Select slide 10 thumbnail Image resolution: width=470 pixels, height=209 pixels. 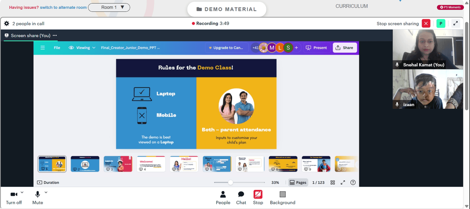[x=346, y=164]
